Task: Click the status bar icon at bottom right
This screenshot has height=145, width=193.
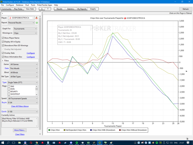Action: click(187, 138)
